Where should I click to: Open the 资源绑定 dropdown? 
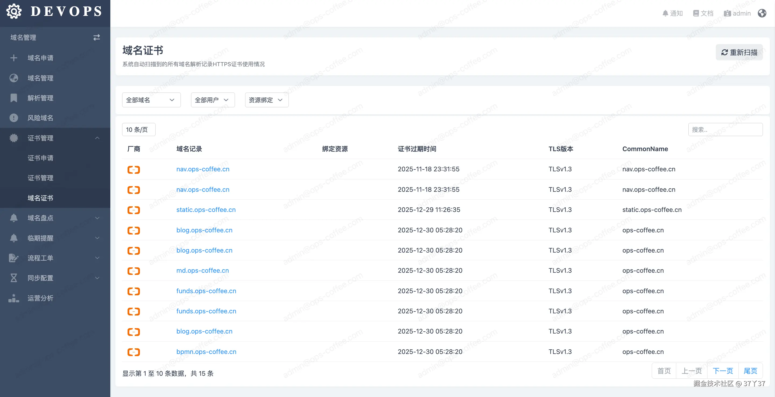pos(266,100)
